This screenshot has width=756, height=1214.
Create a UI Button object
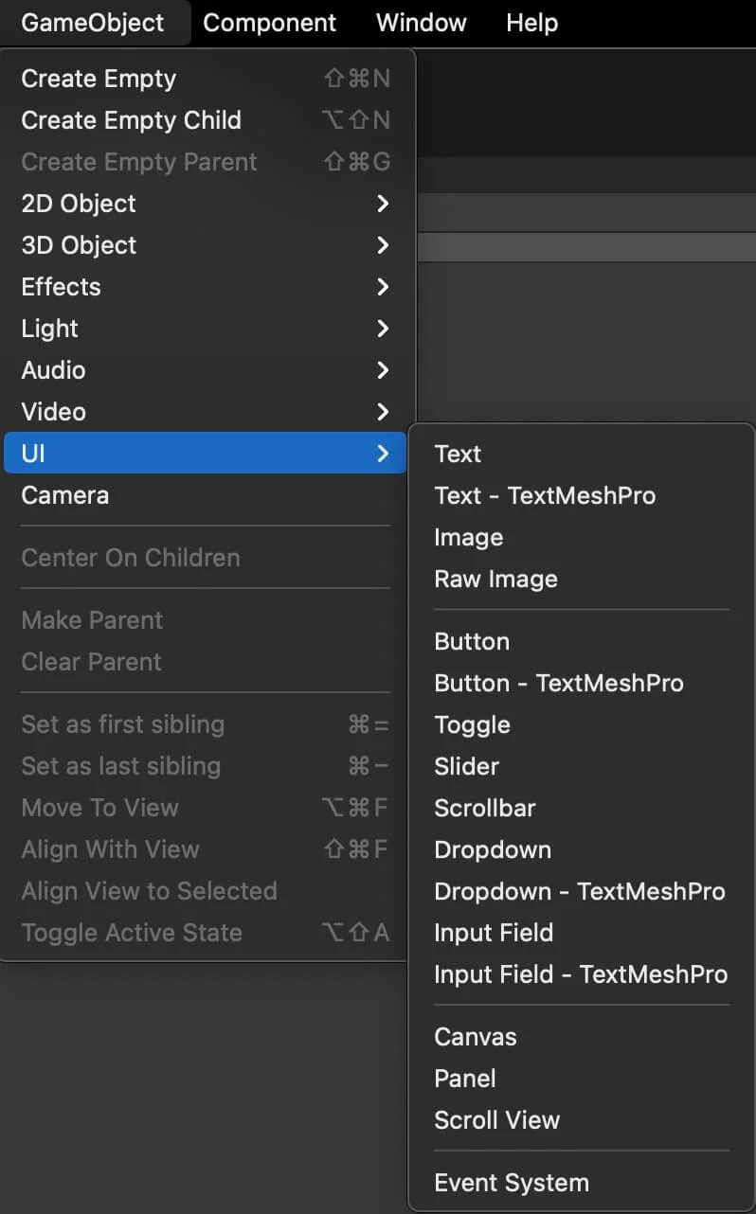click(x=582, y=641)
